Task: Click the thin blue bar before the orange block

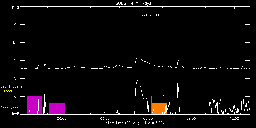Action: coord(152,105)
